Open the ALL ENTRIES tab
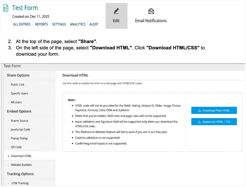Image resolution: width=246 pixels, height=187 pixels. 22,24
